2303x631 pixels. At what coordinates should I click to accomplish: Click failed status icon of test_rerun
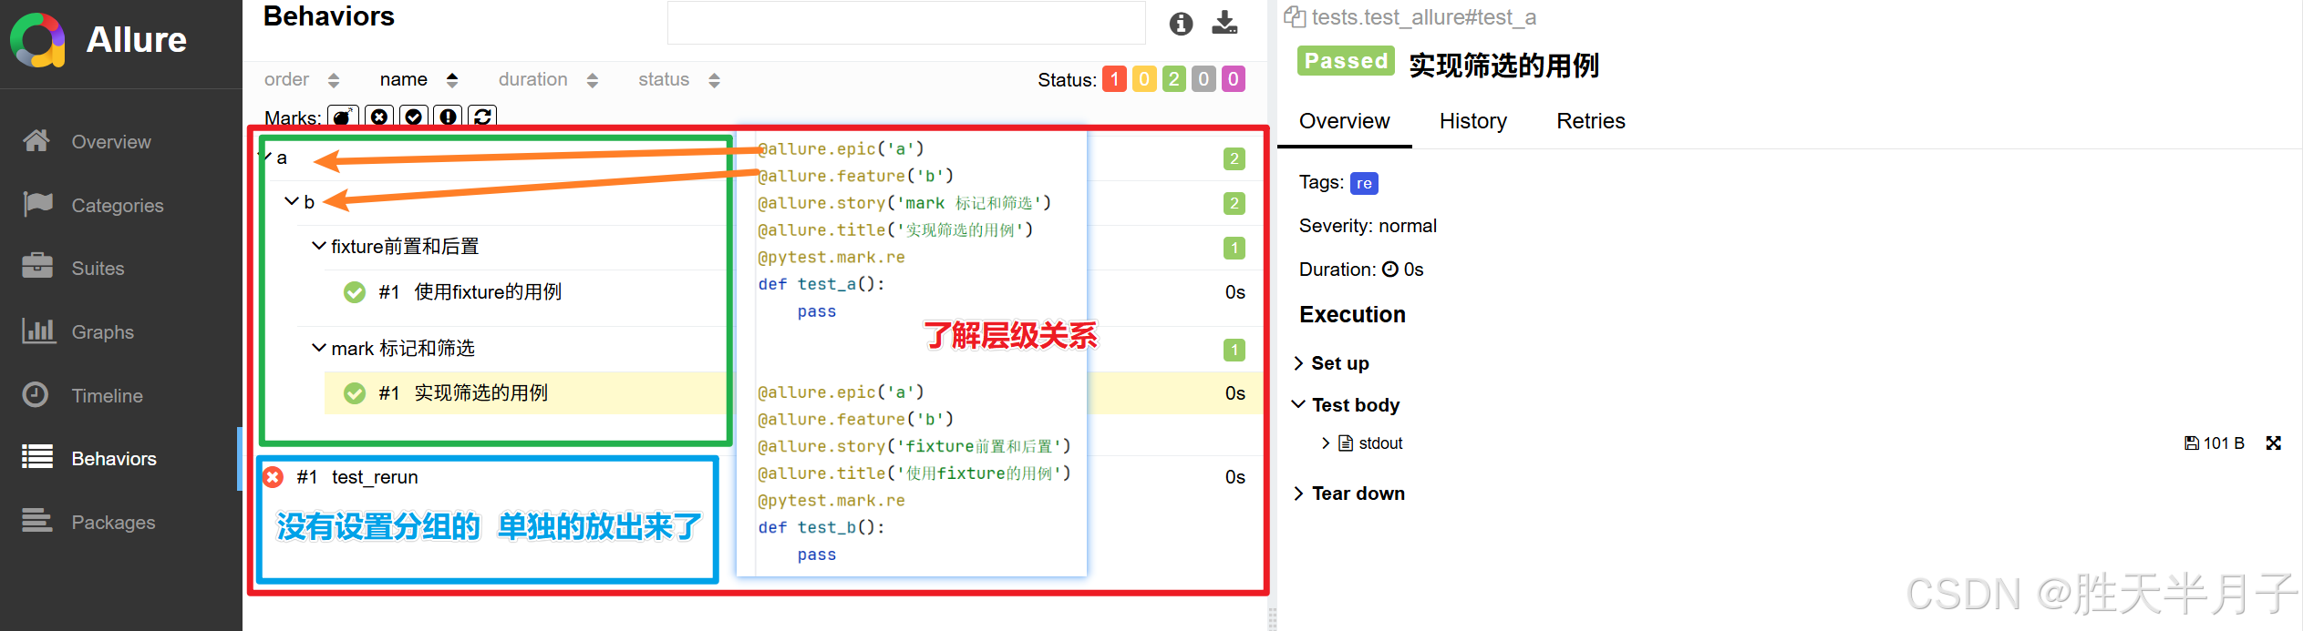click(273, 477)
